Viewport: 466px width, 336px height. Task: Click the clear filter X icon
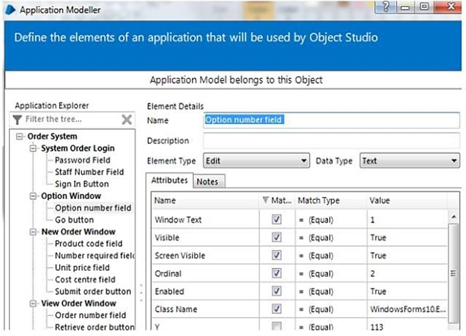126,120
